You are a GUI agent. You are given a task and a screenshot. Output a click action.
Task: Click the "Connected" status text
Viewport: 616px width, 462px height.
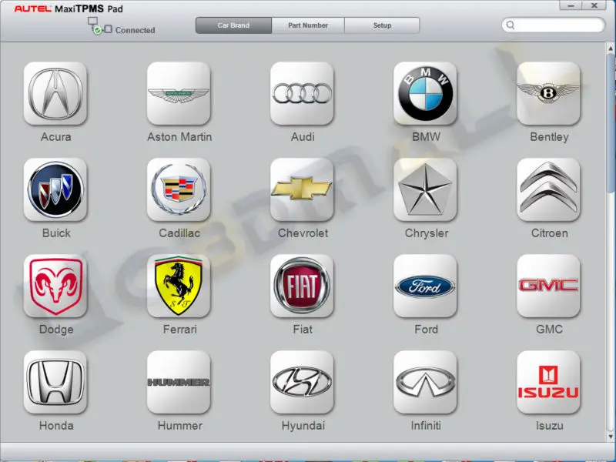[136, 30]
